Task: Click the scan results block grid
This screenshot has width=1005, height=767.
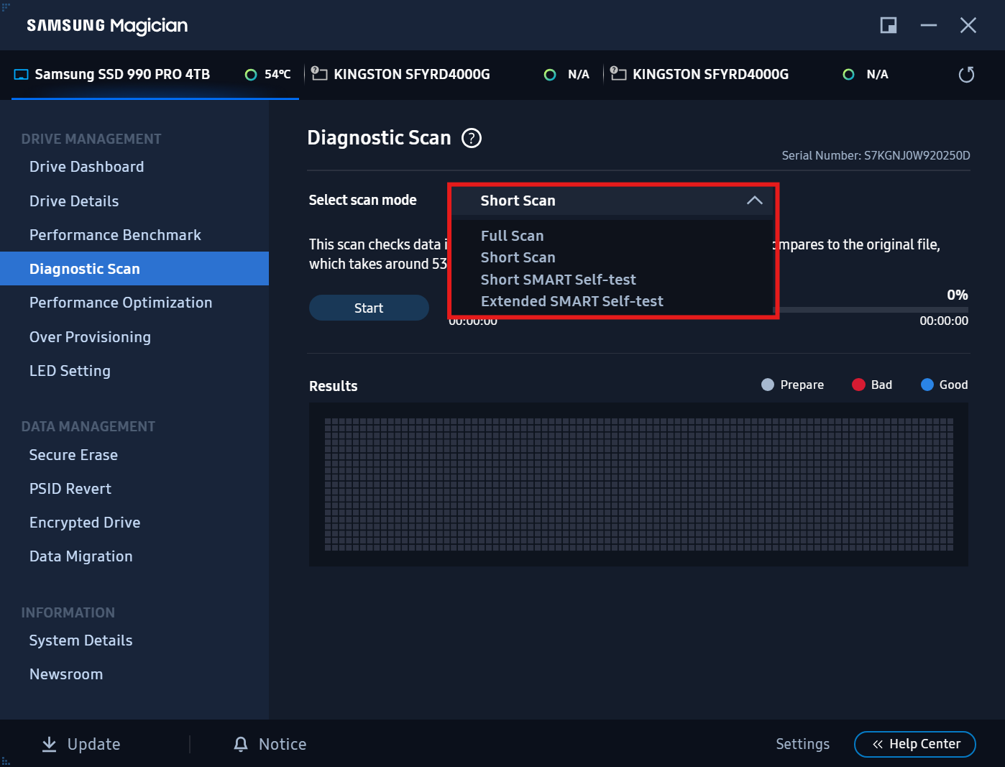Action: click(638, 484)
